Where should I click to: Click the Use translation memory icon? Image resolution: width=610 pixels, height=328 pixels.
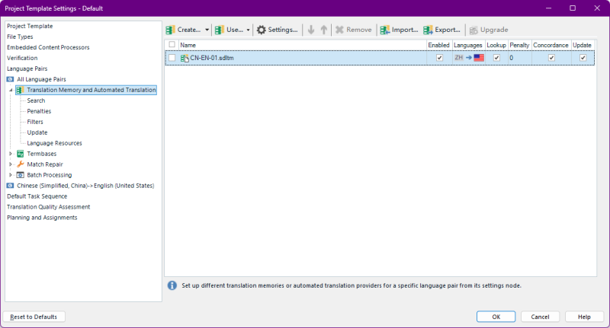pos(220,30)
